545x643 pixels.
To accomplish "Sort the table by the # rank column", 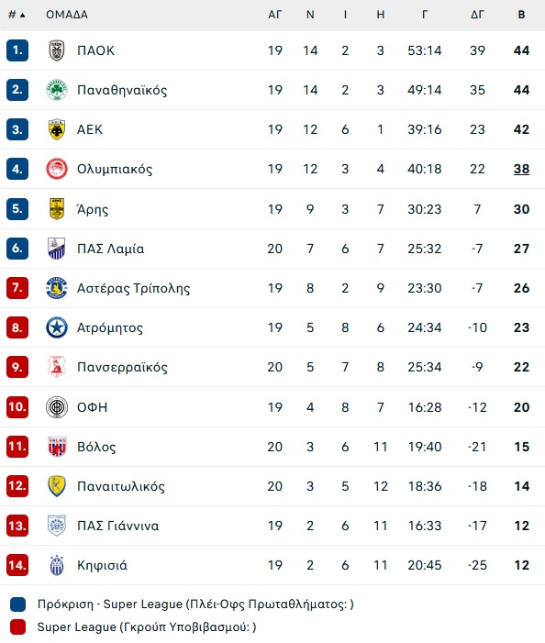I will tap(17, 15).
